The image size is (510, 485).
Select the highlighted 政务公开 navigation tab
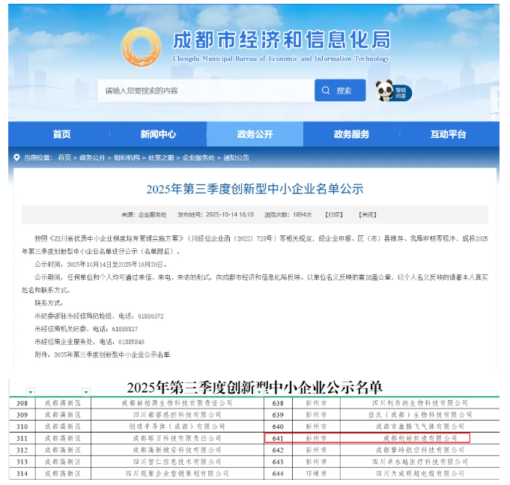pyautogui.click(x=255, y=134)
